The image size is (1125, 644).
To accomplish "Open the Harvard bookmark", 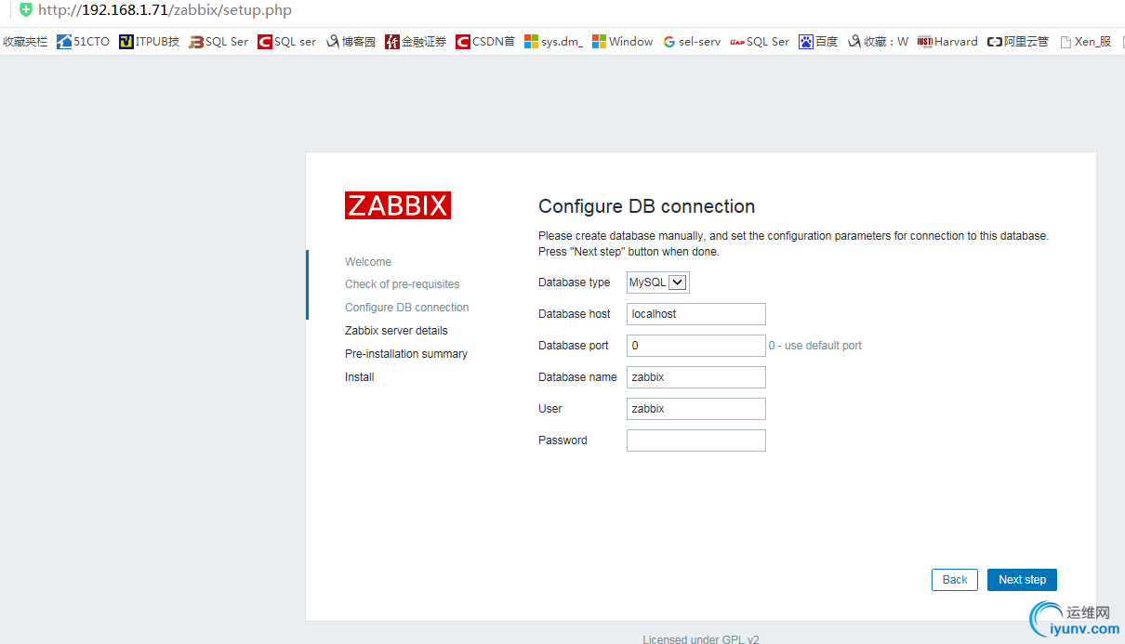I will click(x=947, y=42).
